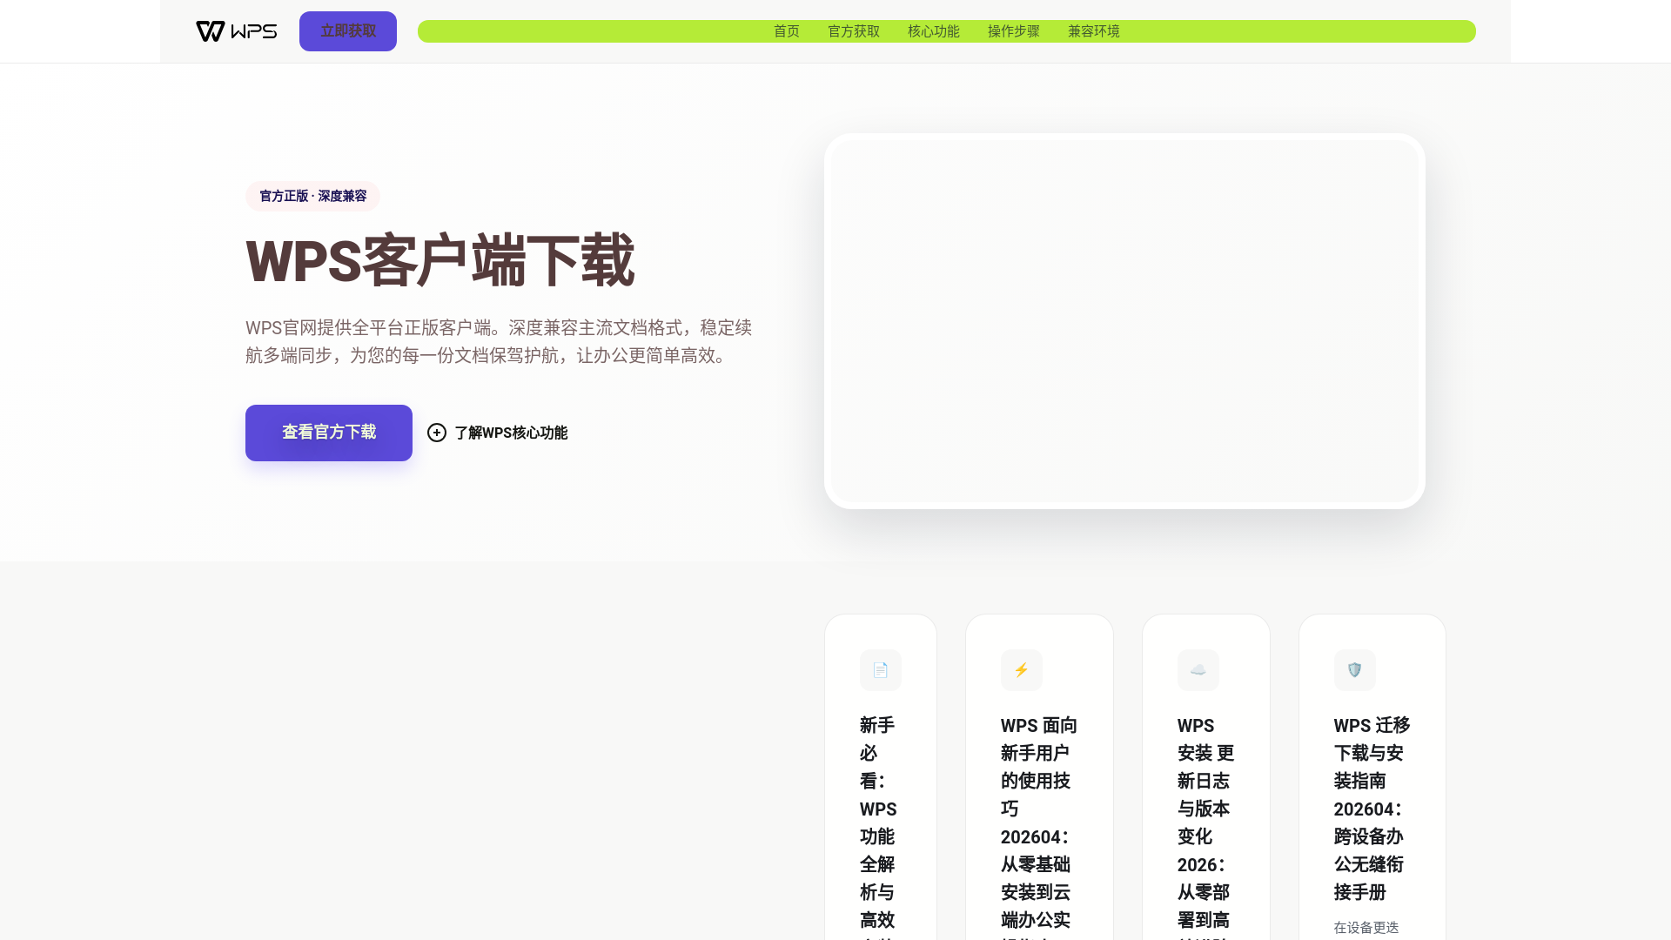Open article WPS 面向新手用户的使用技巧 202604
Screen dimensions: 1671x940
tap(1039, 825)
